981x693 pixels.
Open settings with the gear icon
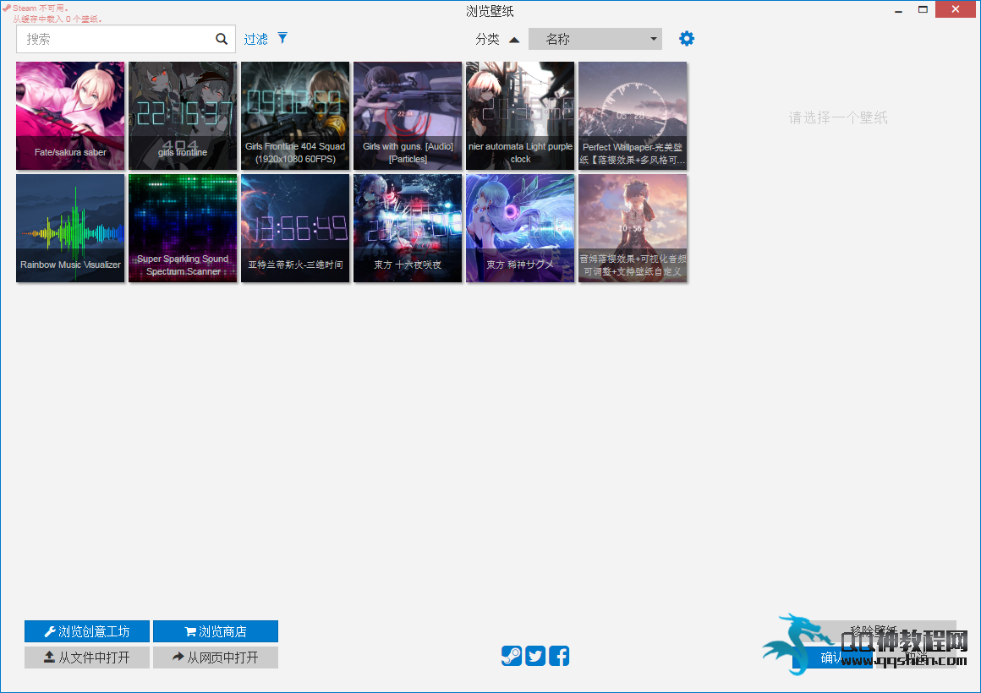[x=687, y=39]
